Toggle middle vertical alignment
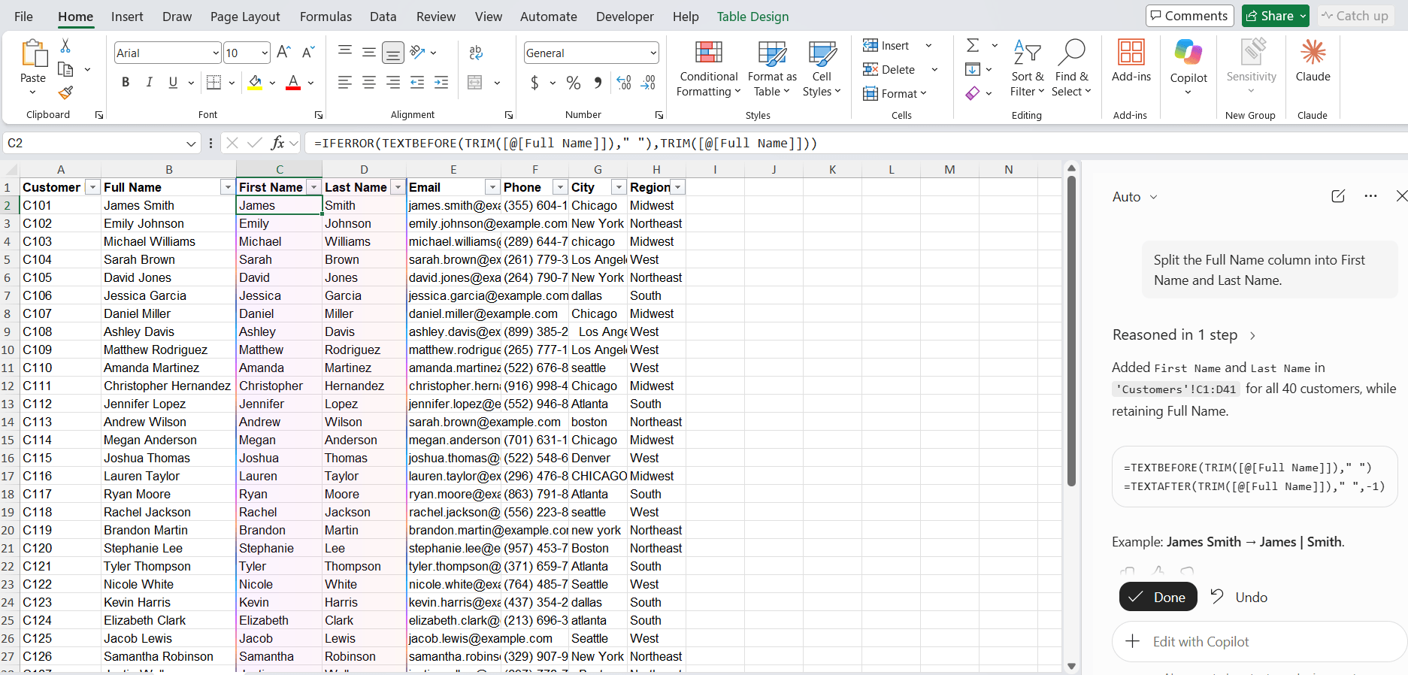Image resolution: width=1408 pixels, height=675 pixels. [x=369, y=52]
